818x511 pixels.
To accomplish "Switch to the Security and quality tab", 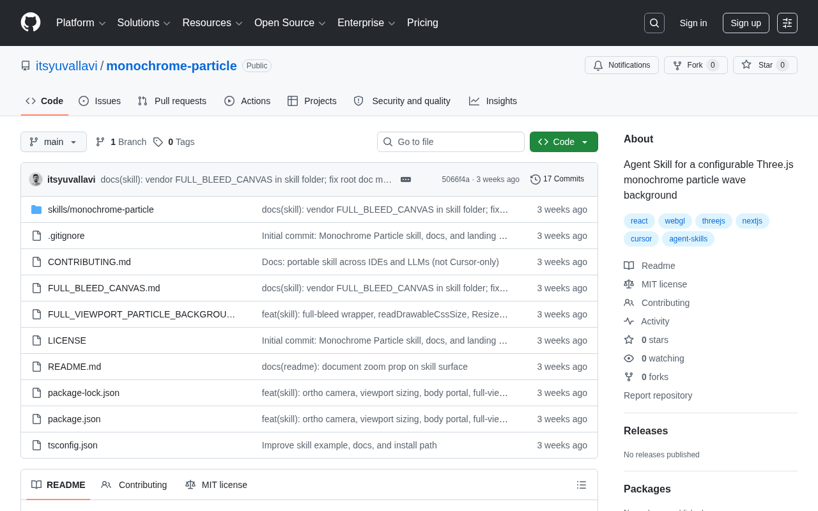I will 402,101.
